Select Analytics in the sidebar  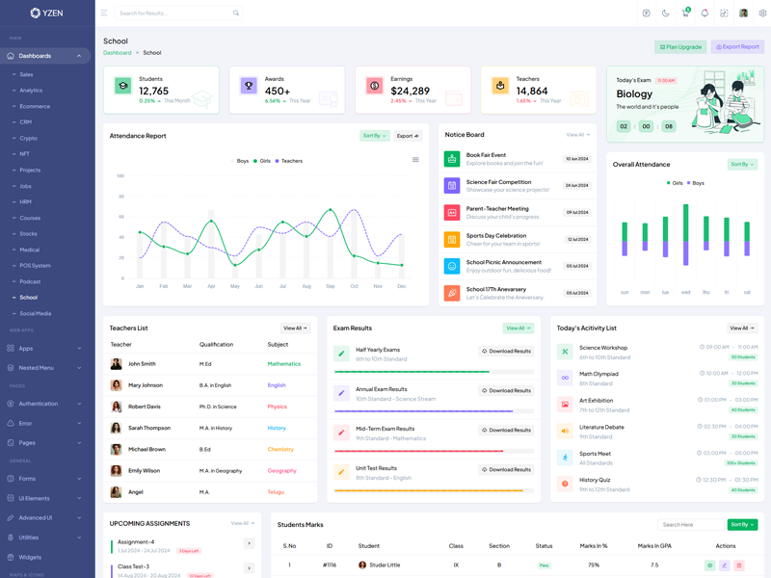coord(31,91)
